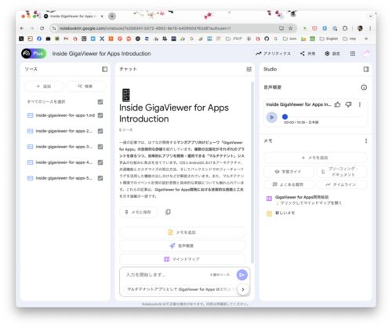Click the audio playback progress slider handle
Image resolution: width=392 pixels, height=328 pixels.
[285, 117]
